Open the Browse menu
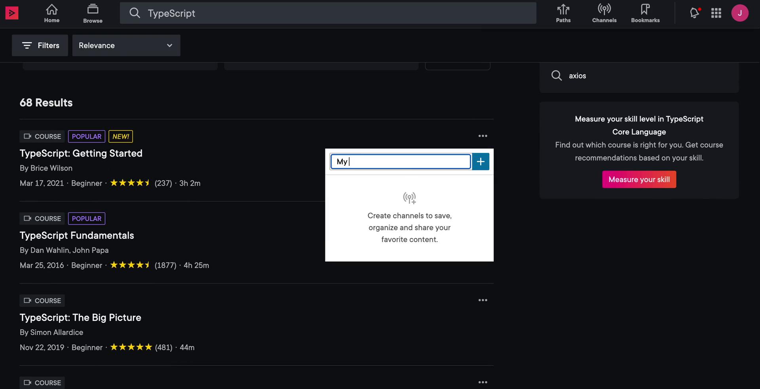Viewport: 760px width, 389px height. click(x=93, y=13)
